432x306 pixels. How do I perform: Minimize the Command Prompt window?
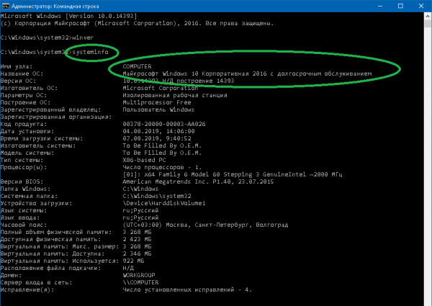point(380,6)
